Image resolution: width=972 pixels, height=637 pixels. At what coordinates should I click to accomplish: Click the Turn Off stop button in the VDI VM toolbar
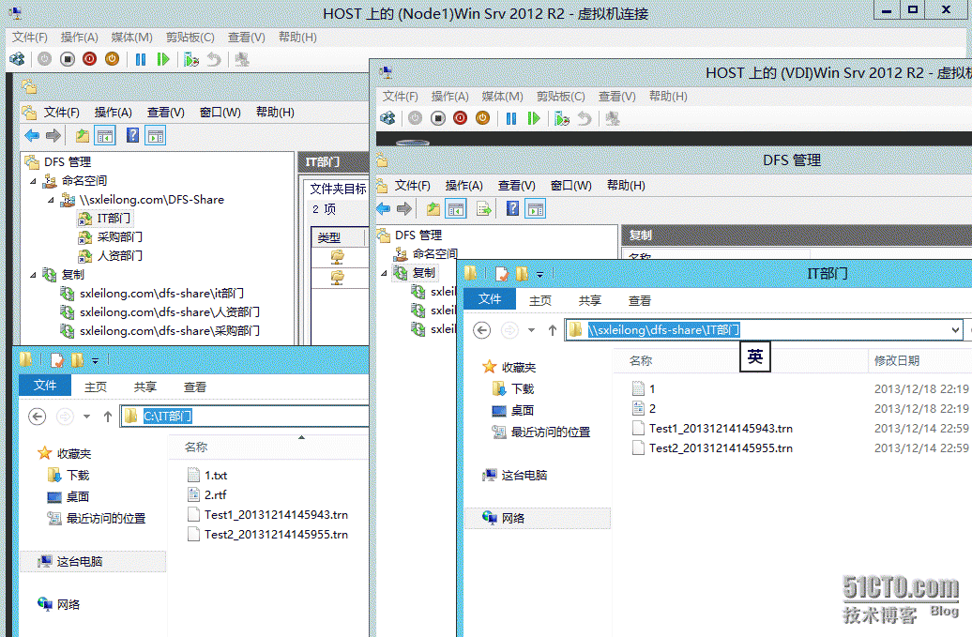pos(437,118)
